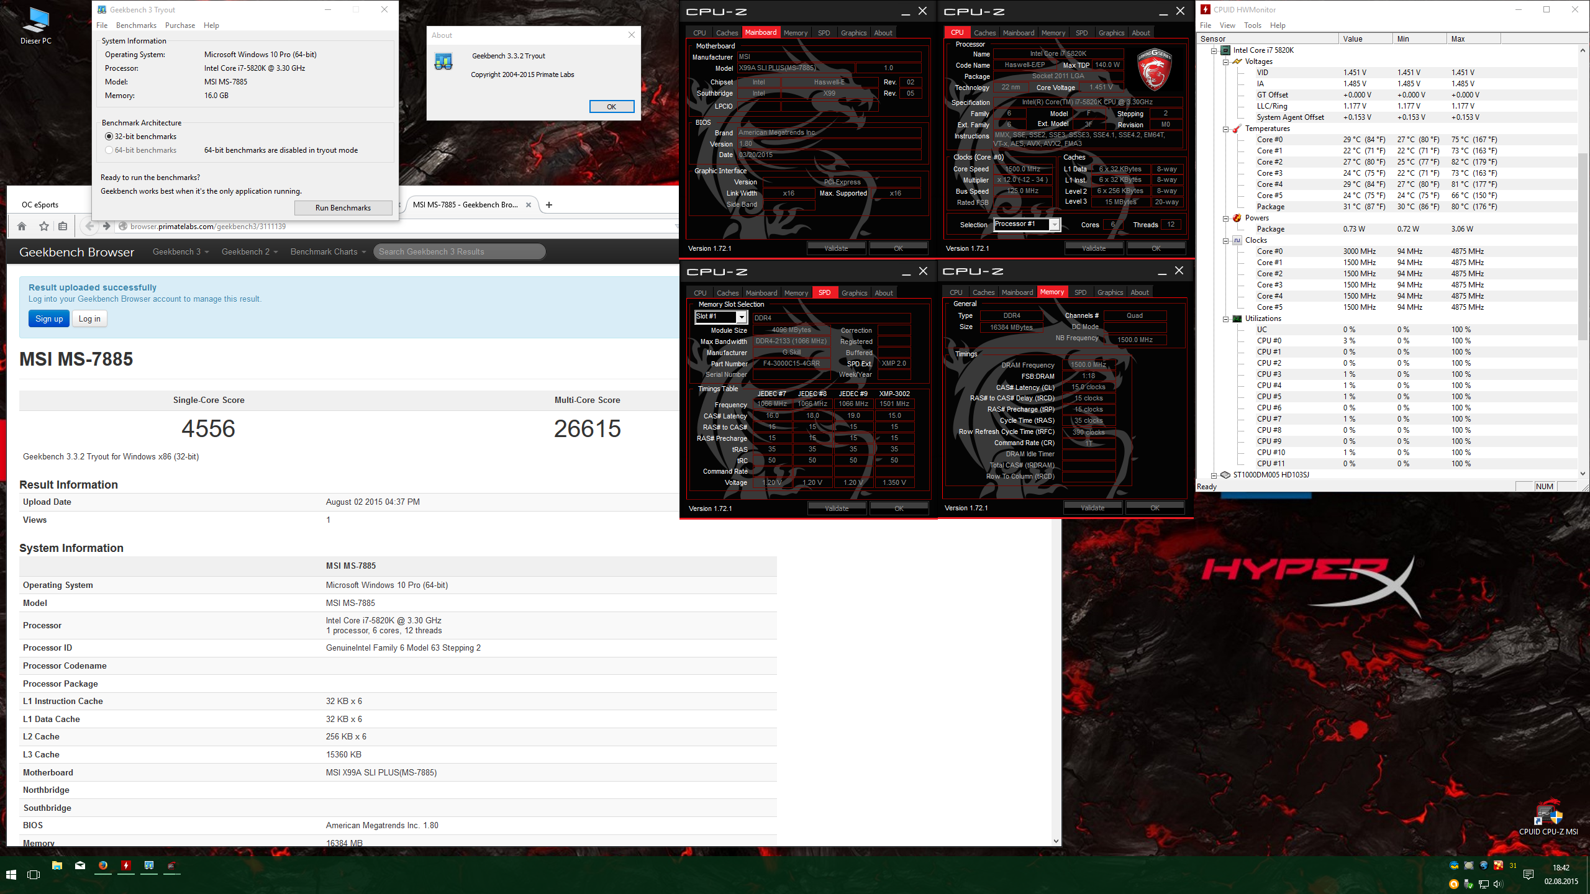The width and height of the screenshot is (1590, 894).
Task: Collapse the Powers tree node
Action: [x=1225, y=218]
